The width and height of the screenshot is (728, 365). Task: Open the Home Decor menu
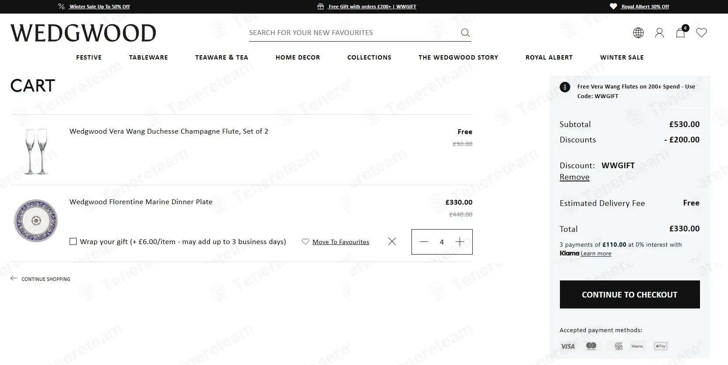(298, 57)
